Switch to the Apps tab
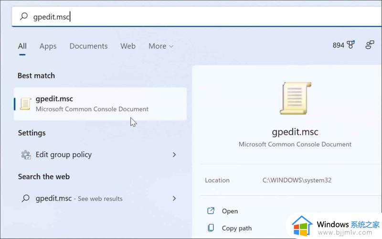Viewport: 382px width, 239px height. pyautogui.click(x=48, y=46)
